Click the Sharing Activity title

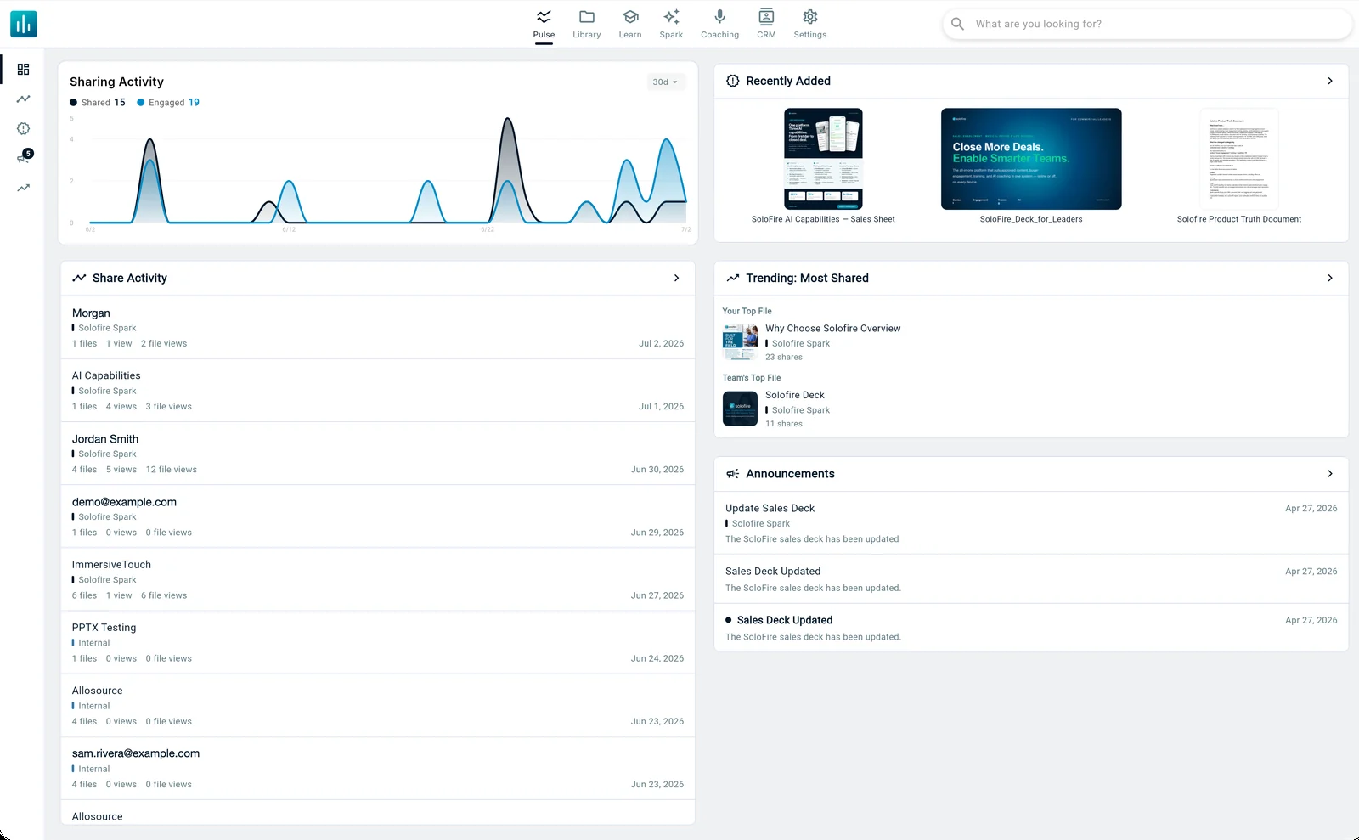116,82
